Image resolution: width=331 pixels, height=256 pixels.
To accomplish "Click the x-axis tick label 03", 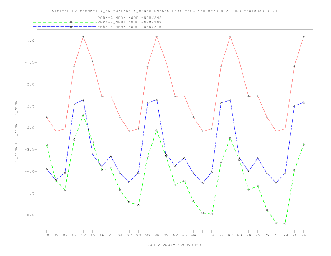I will 56,235.
